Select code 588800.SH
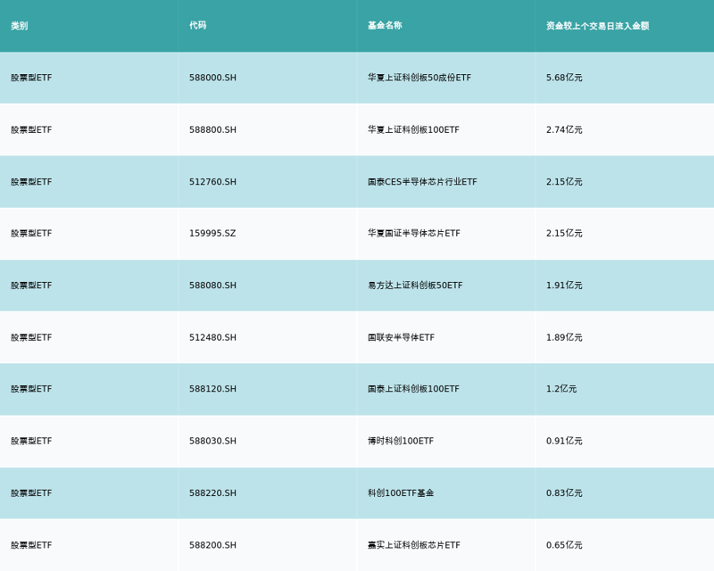Viewport: 714px width, 571px height. [x=212, y=129]
